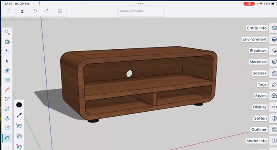
Task: Tap the tray icon beside the redo arrow
Action: click(x=60, y=11)
